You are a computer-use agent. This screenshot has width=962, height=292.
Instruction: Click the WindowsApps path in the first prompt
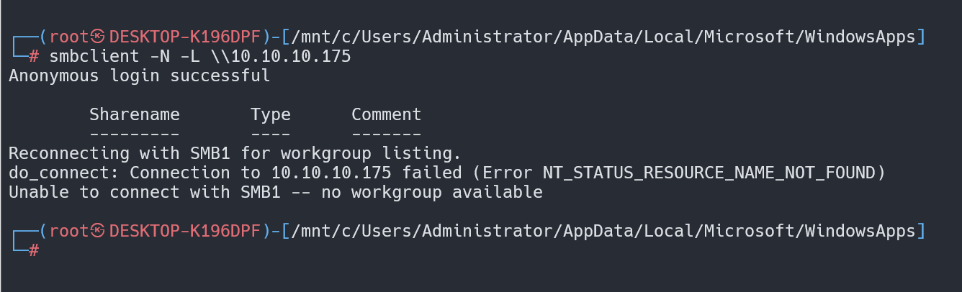[860, 37]
